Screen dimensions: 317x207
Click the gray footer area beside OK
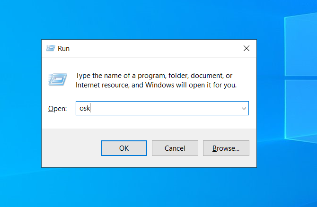tap(71, 148)
